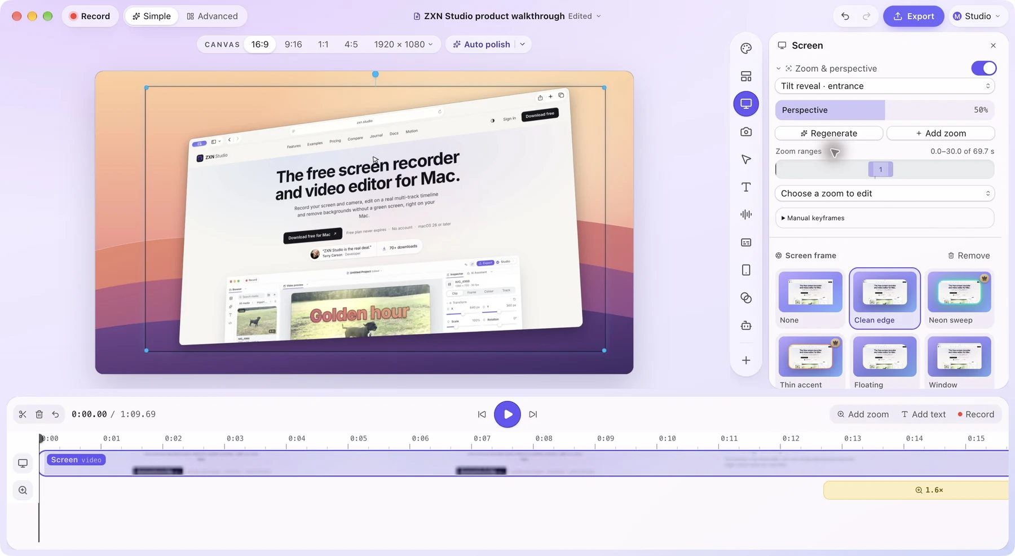Play the video preview

click(x=507, y=414)
